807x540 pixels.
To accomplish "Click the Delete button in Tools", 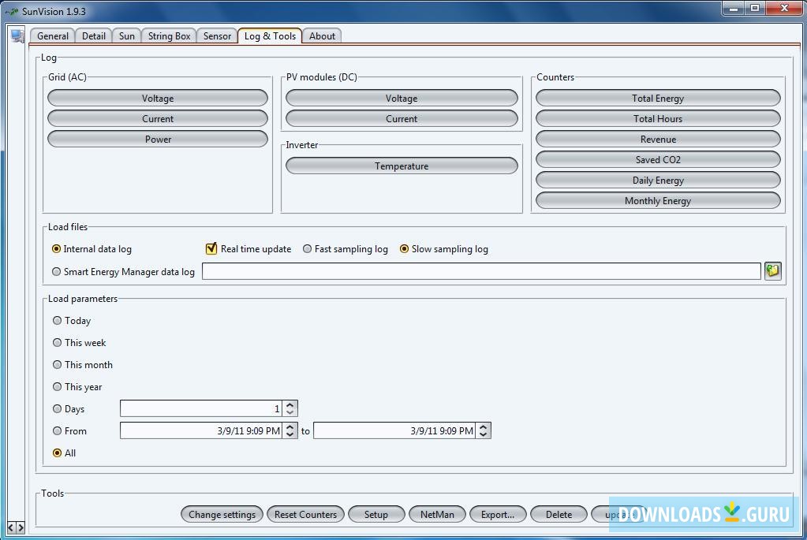I will [x=559, y=514].
